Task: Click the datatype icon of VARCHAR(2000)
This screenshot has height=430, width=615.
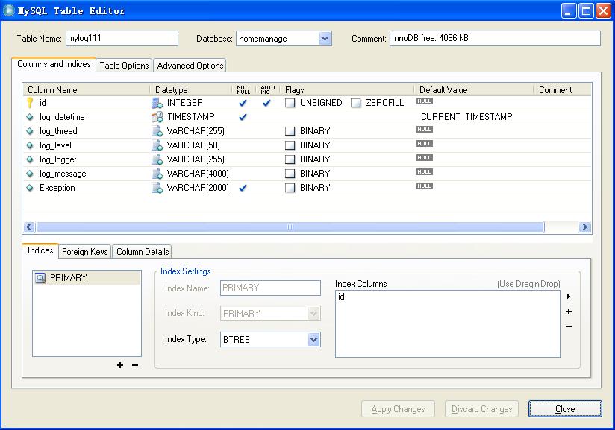Action: click(157, 188)
